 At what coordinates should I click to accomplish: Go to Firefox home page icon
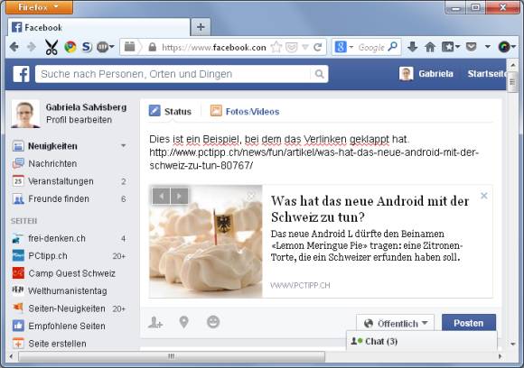430,47
